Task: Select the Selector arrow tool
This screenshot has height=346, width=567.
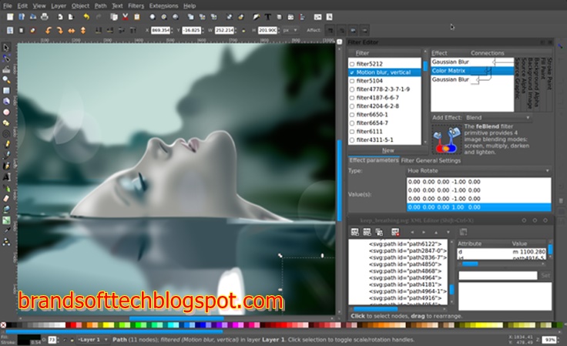Action: pos(6,47)
